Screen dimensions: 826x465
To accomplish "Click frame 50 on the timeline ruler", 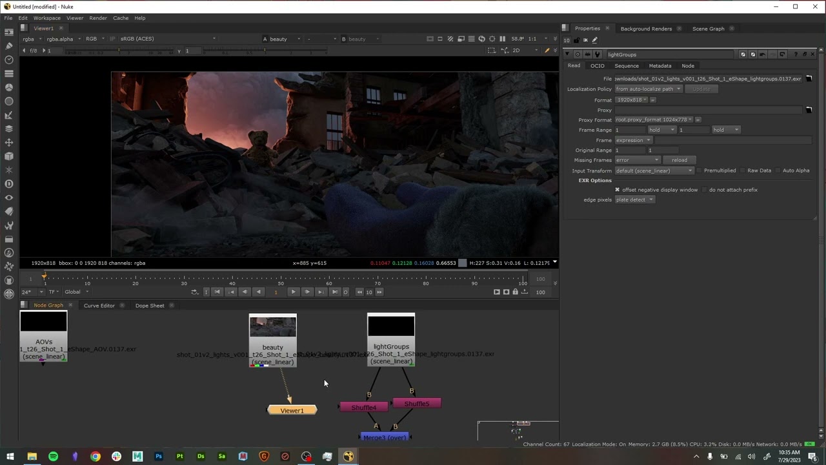I will click(281, 280).
